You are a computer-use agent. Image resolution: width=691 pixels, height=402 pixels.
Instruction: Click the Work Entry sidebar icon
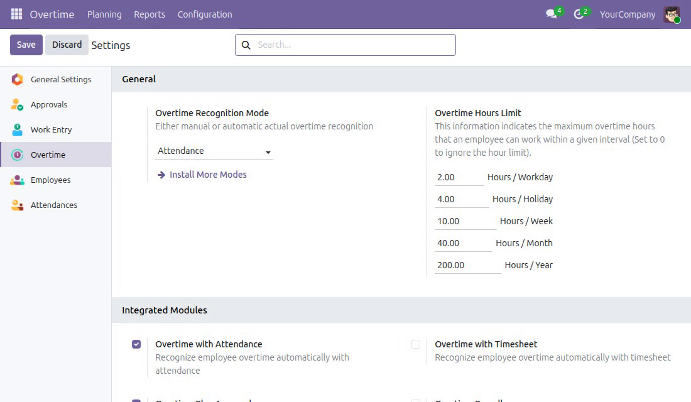click(x=17, y=129)
